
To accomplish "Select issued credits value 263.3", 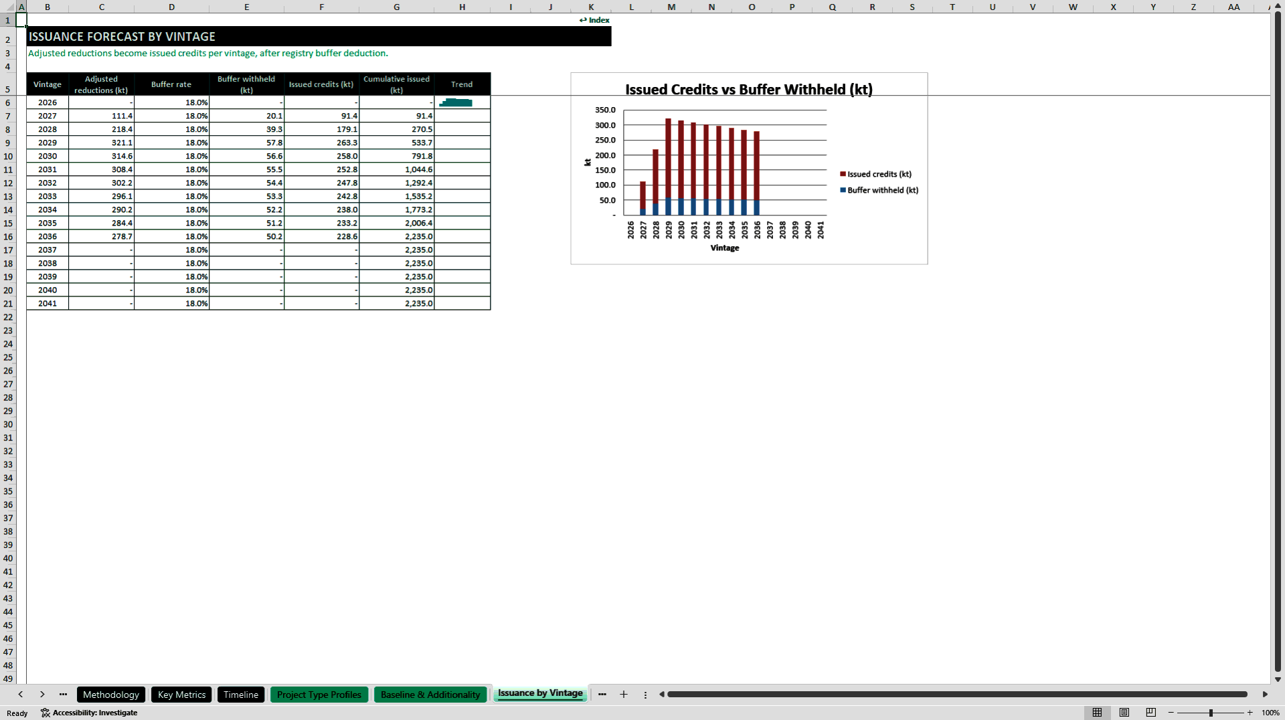I will pyautogui.click(x=321, y=143).
